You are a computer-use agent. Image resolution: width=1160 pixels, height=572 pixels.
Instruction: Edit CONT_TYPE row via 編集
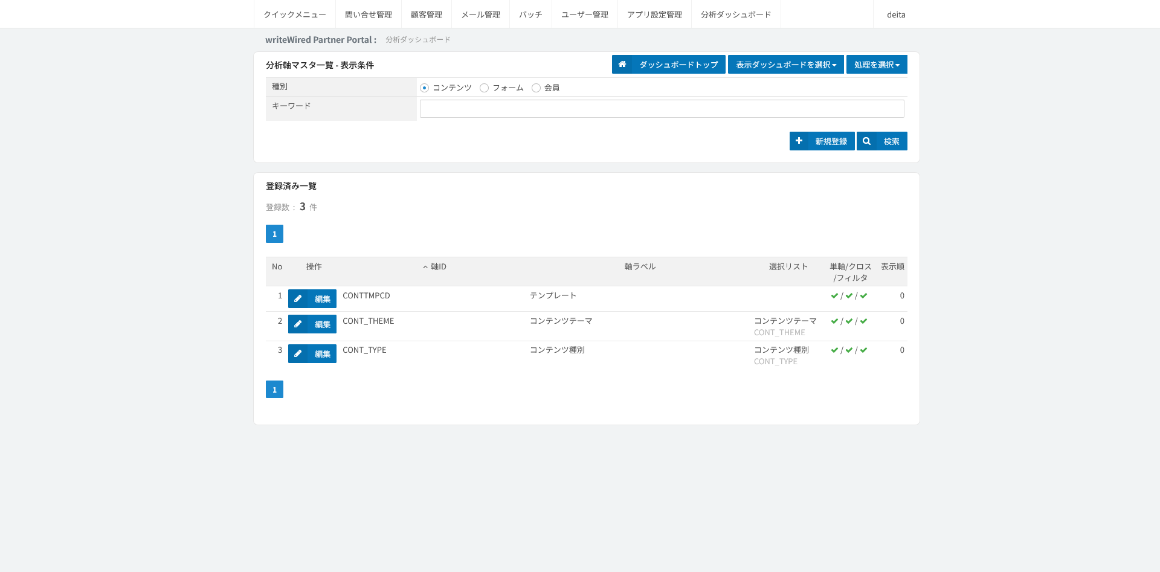pyautogui.click(x=312, y=354)
